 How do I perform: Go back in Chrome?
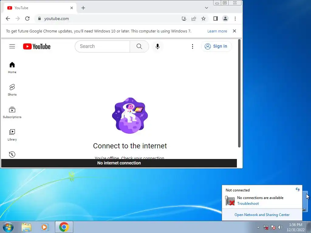8,19
